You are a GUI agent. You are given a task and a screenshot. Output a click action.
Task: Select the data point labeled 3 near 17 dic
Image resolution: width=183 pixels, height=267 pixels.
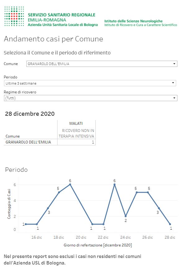48,208
